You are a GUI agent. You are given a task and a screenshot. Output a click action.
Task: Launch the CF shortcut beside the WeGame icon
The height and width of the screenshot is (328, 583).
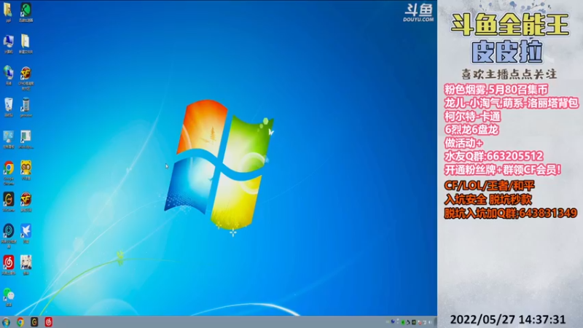(x=26, y=203)
